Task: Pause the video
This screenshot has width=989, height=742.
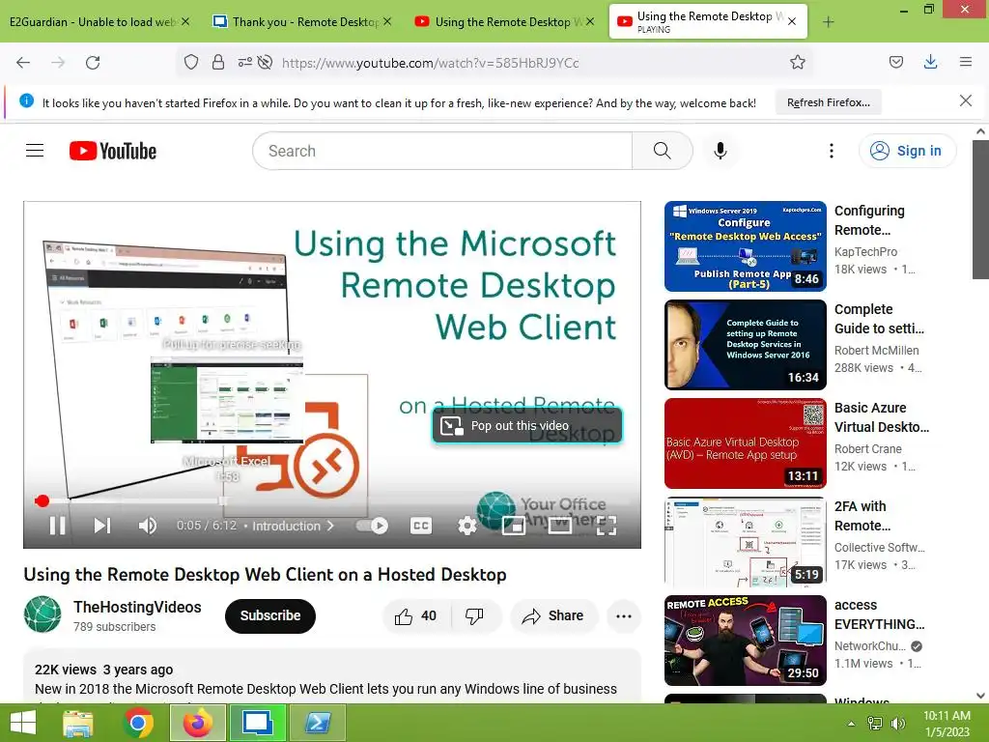Action: [x=57, y=526]
